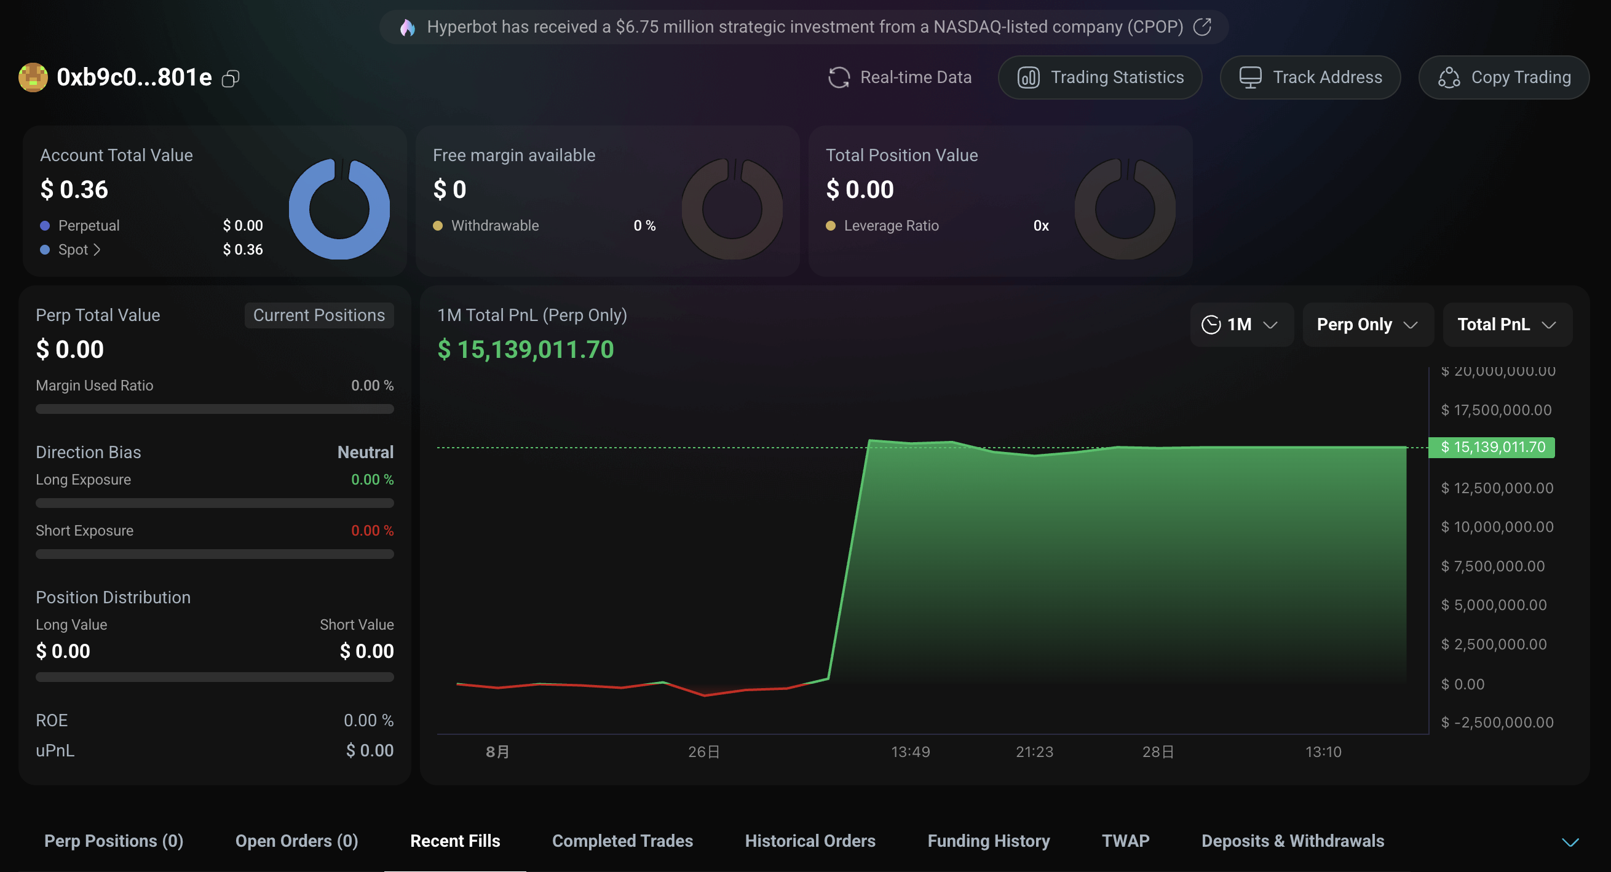Click the Hyperbot flame logo icon
Screen dimensions: 1611x872
408,28
